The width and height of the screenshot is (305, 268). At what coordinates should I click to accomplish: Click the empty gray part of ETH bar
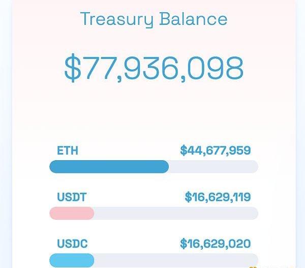[213, 167]
